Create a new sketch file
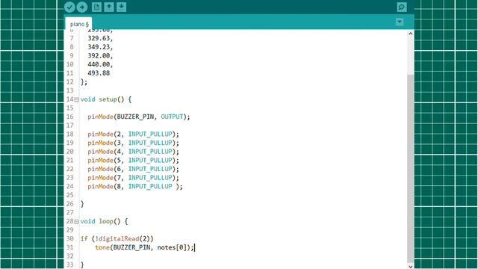 coord(96,7)
